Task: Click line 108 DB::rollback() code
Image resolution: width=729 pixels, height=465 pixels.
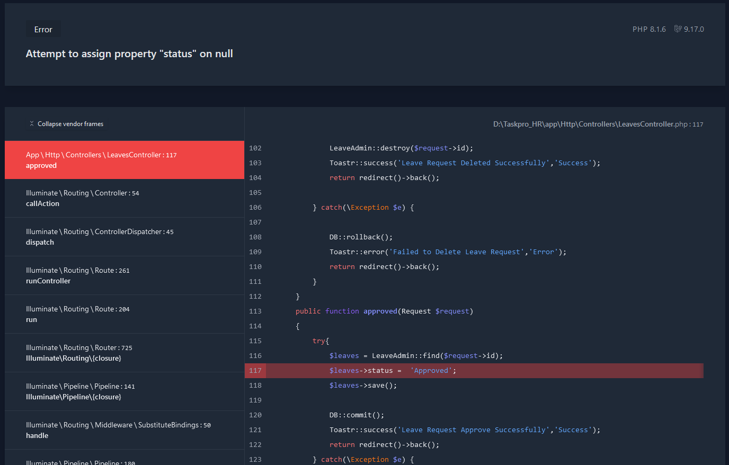Action: click(361, 237)
